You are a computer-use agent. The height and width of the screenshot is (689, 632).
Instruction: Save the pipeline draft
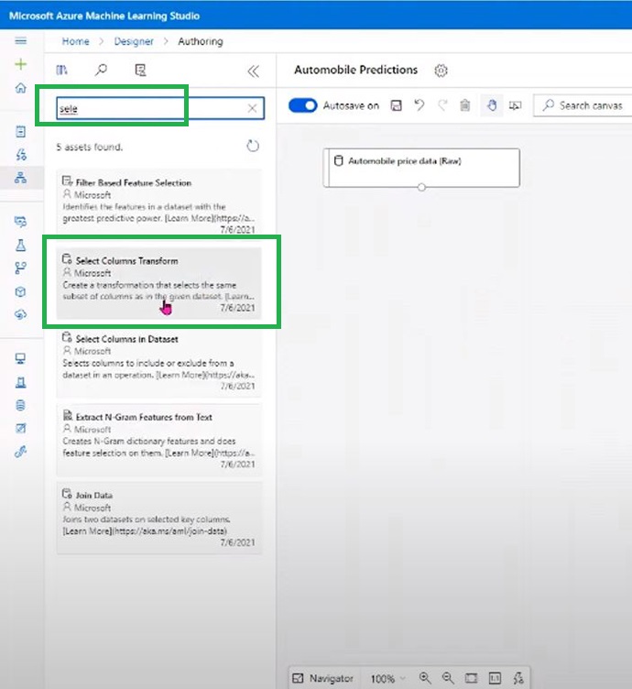click(397, 105)
